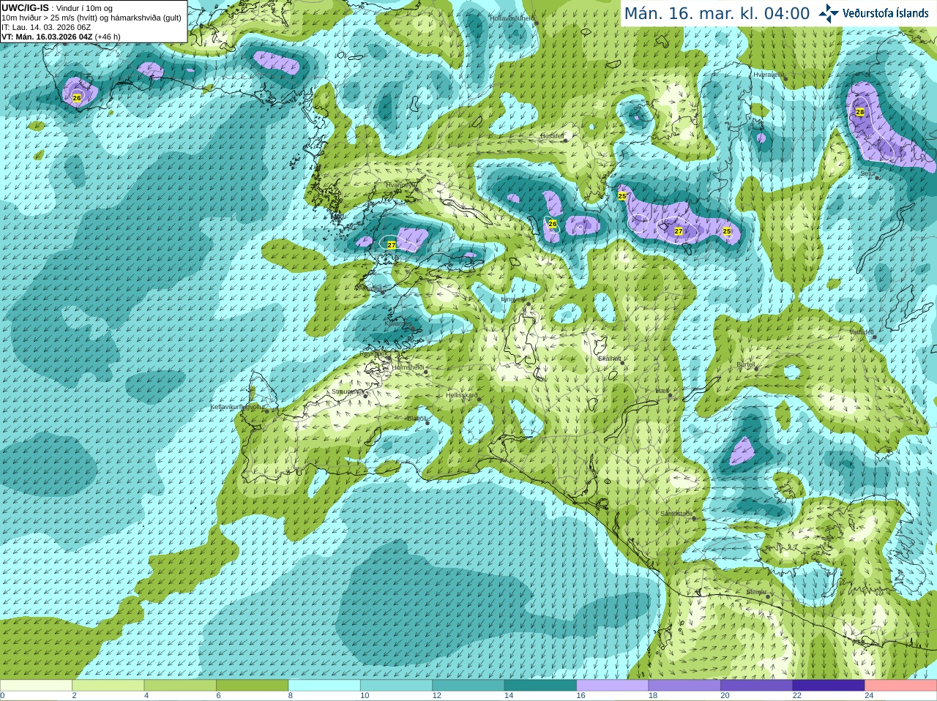The height and width of the screenshot is (701, 937).
Task: Click the yellow 28 gust marker
Action: coord(860,112)
